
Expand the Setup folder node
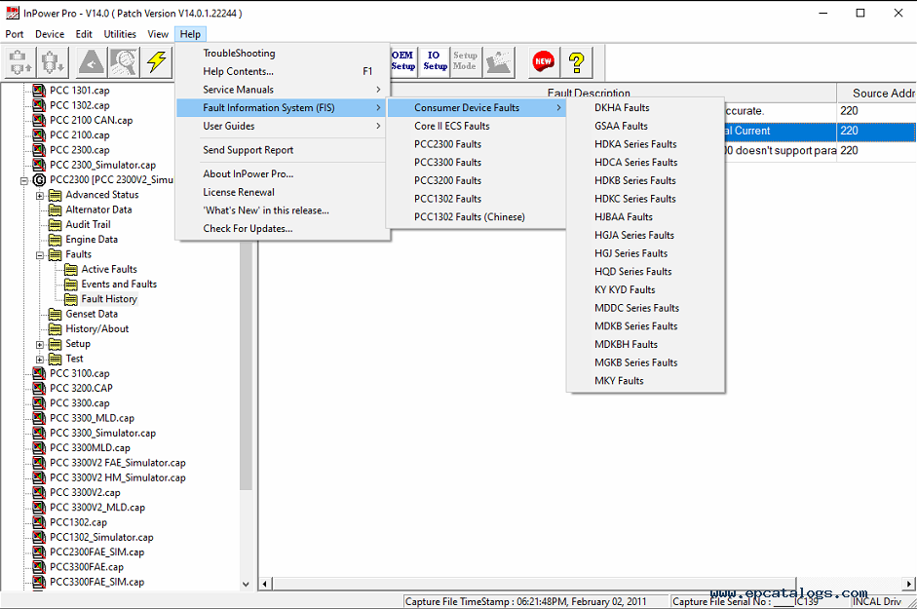[40, 345]
